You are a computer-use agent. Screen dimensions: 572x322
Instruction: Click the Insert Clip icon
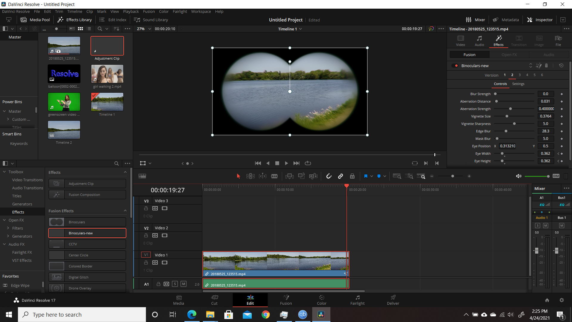pos(289,176)
